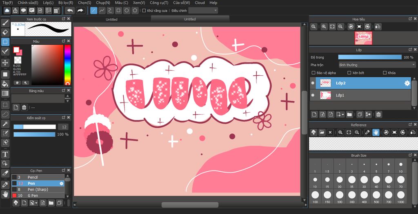This screenshot has height=214, width=418.
Task: Click the foreground color swatch
Action: (16, 50)
